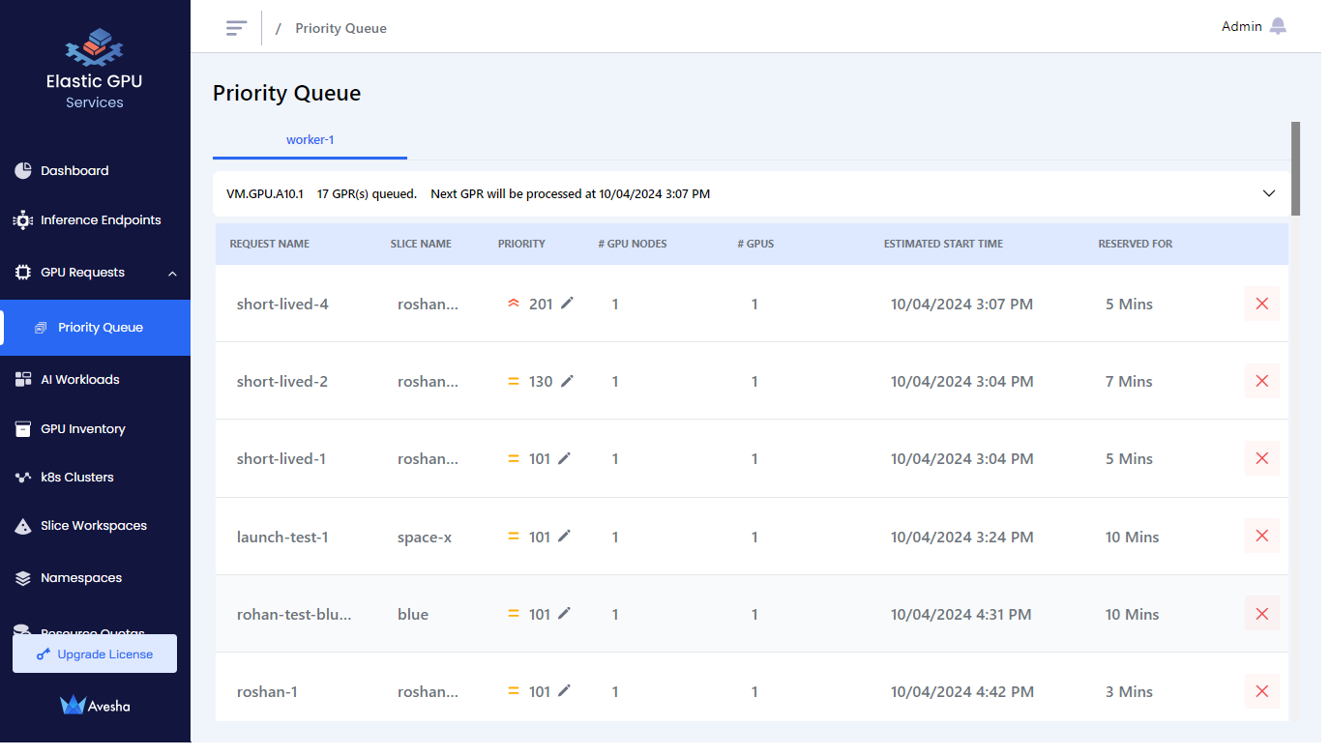Click the GPU Inventory box icon
Viewport: 1330px width, 756px height.
23,429
